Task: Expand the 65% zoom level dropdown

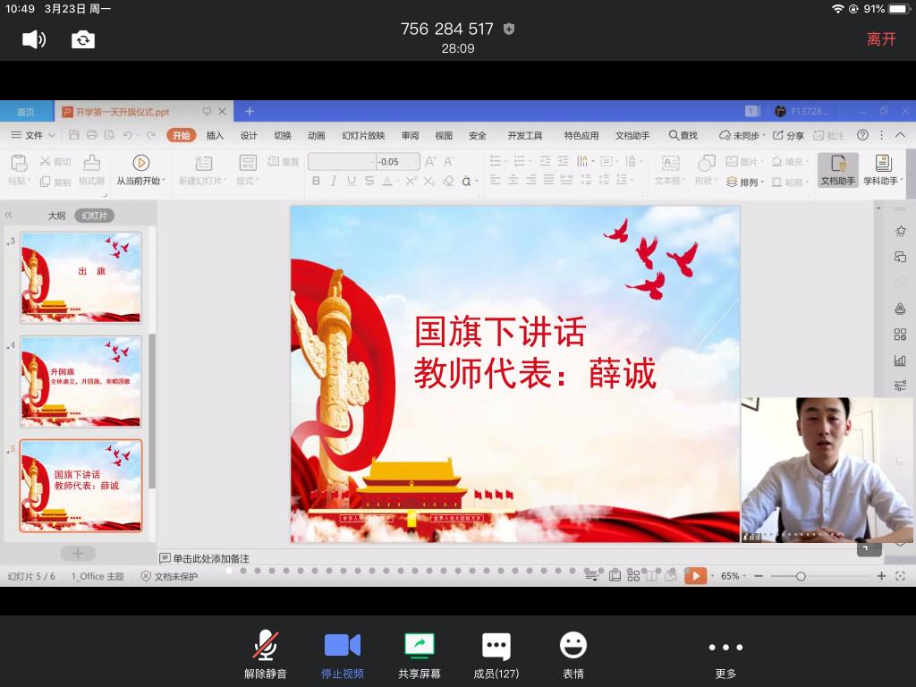Action: click(735, 576)
